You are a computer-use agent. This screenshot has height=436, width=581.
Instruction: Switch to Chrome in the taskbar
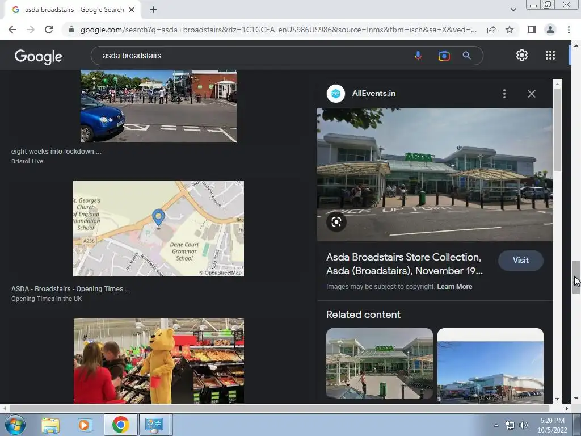point(120,425)
